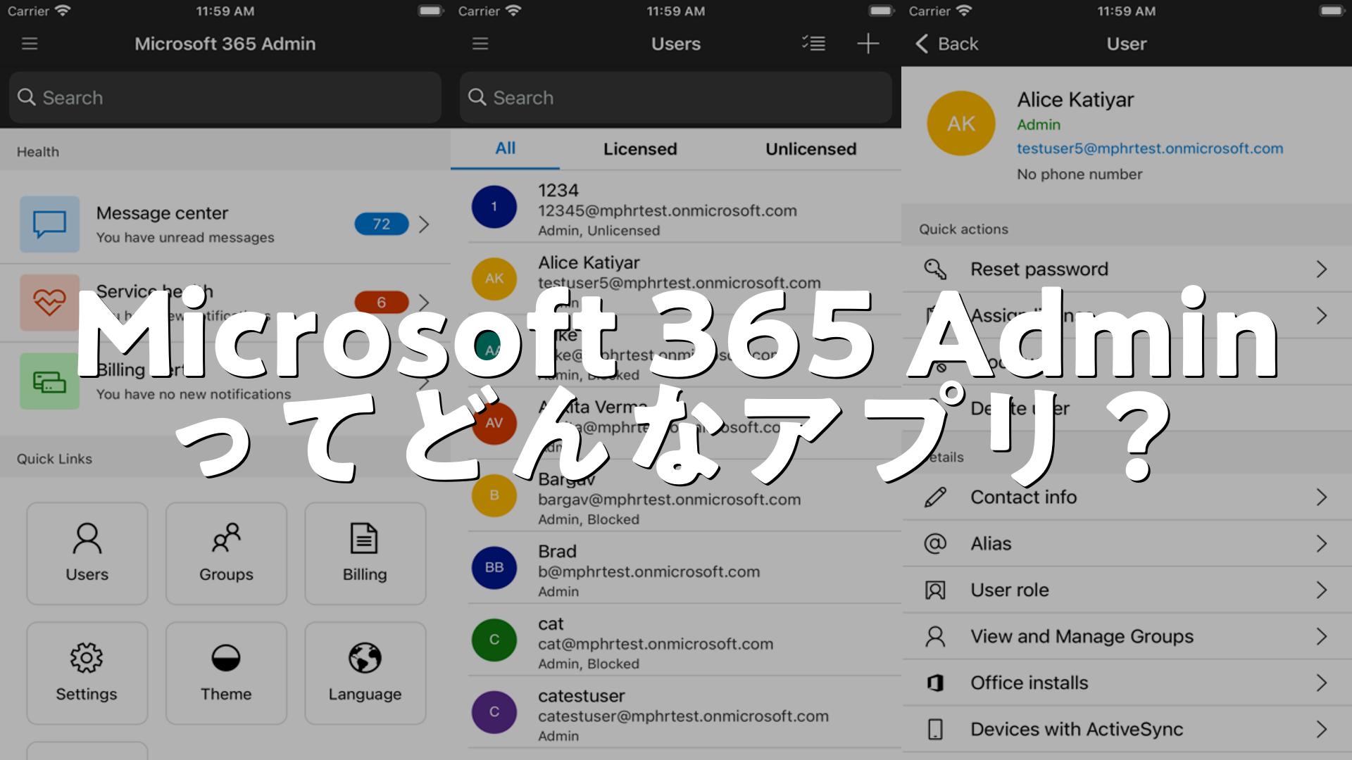
Task: Select Brad BB avatar in list
Action: tap(494, 567)
